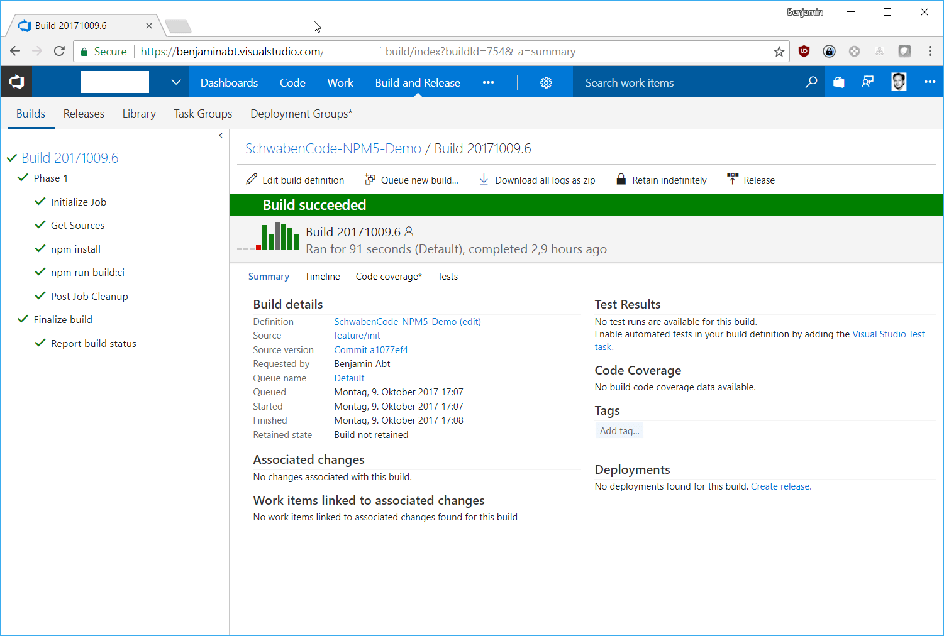Viewport: 944px width, 636px height.
Task: Click Queue new build button
Action: (412, 180)
